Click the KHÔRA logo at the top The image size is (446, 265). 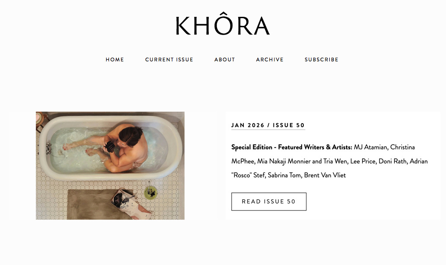tap(223, 24)
